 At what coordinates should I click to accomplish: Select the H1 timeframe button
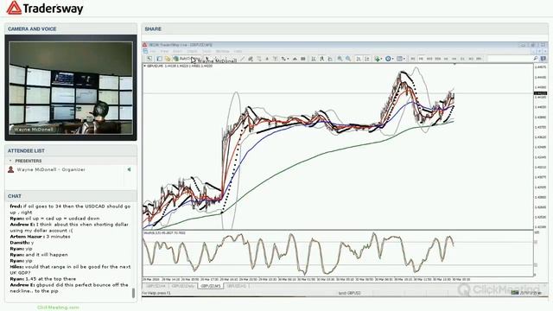[x=446, y=59]
